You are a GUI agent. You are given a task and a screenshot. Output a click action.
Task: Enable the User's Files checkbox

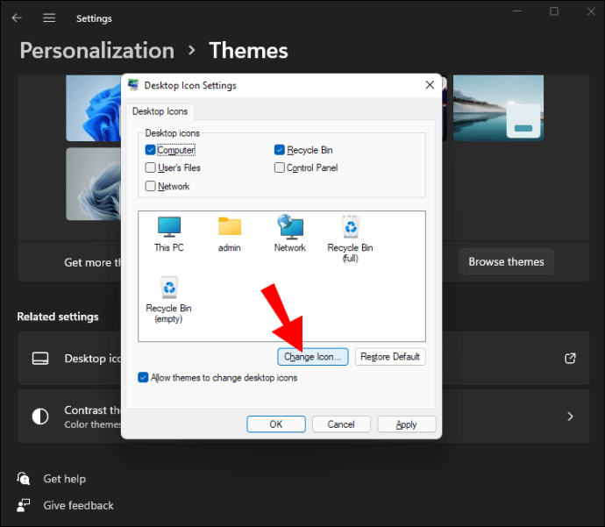151,167
